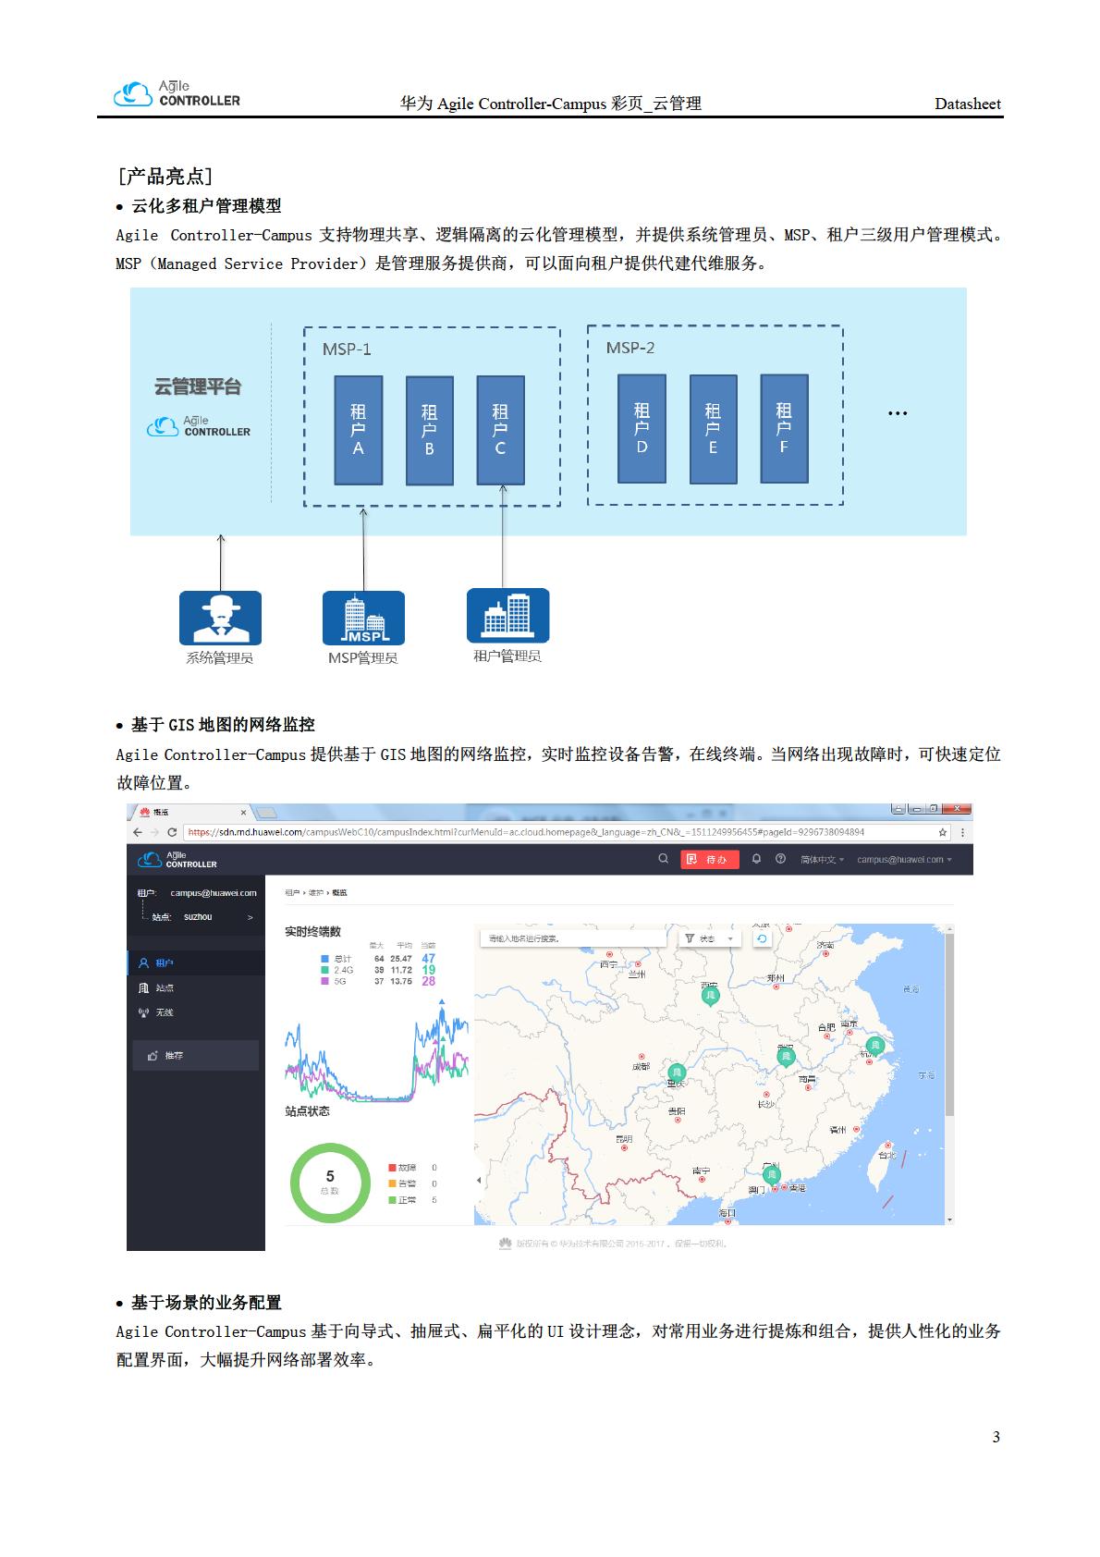
Task: Click the purple 5G legend swatch
Action: [x=324, y=981]
